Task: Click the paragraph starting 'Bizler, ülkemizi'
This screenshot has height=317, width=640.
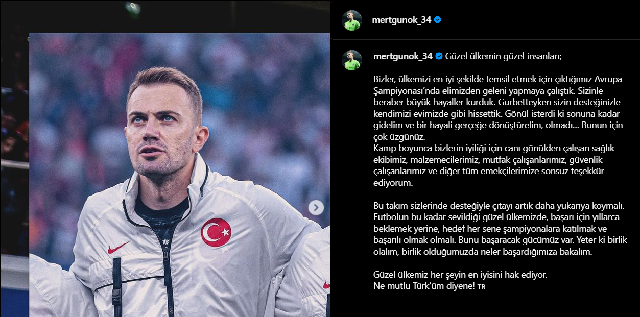Action: pyautogui.click(x=499, y=108)
